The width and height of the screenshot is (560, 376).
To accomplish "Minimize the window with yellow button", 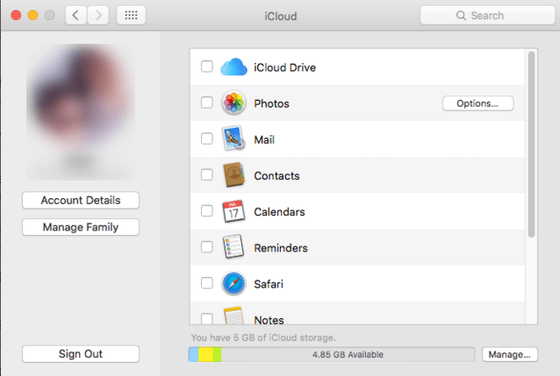I will [32, 16].
